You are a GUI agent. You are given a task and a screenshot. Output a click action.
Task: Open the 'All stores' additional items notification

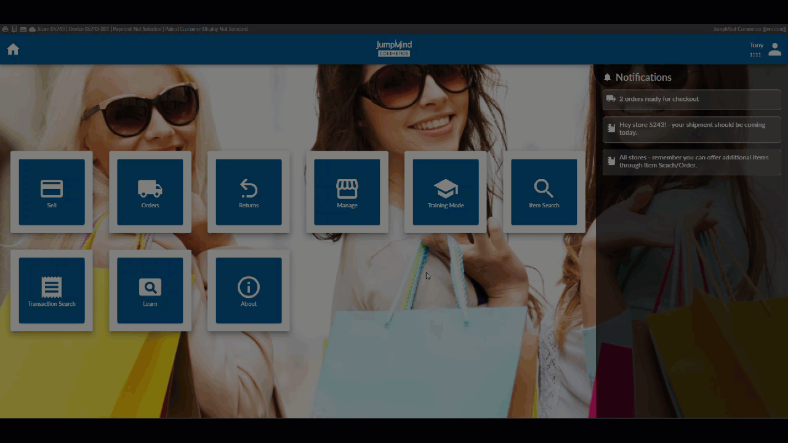691,162
